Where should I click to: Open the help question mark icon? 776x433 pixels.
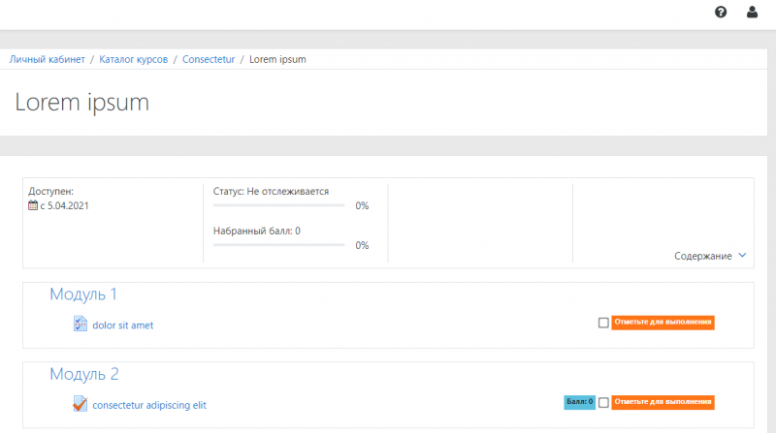(x=721, y=13)
